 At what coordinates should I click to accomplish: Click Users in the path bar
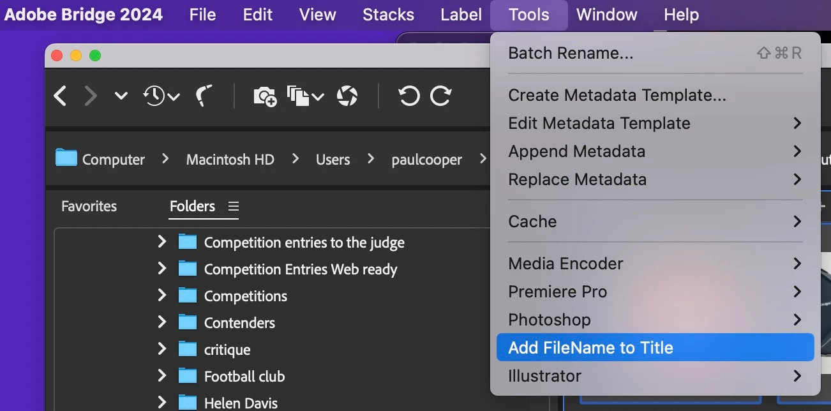(333, 160)
